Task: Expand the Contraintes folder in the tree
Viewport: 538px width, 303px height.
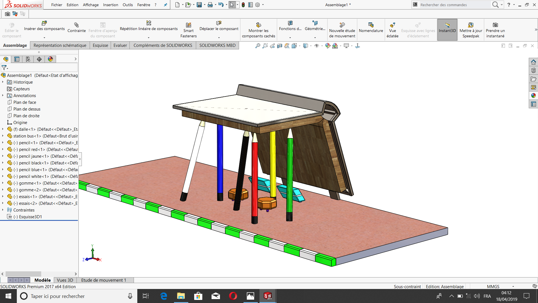Action: click(3, 210)
